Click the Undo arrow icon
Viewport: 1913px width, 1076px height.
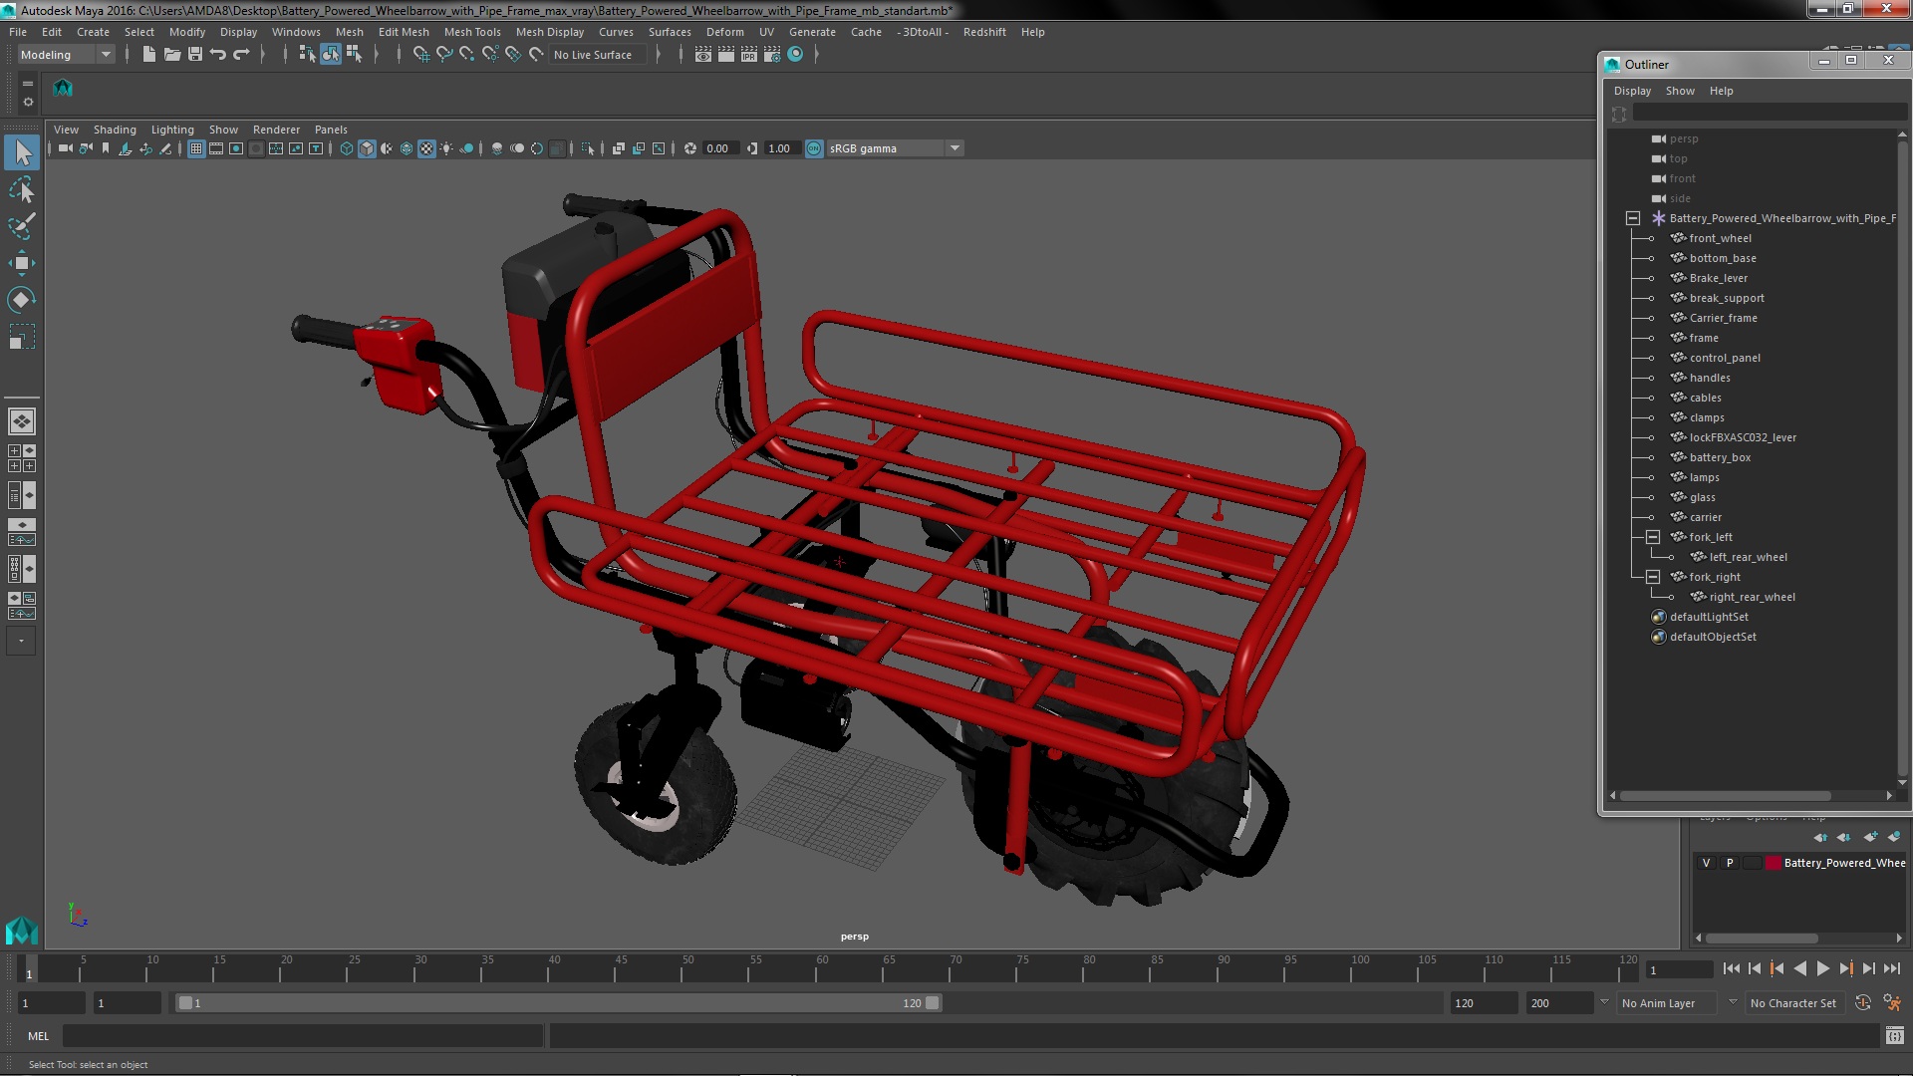point(218,55)
